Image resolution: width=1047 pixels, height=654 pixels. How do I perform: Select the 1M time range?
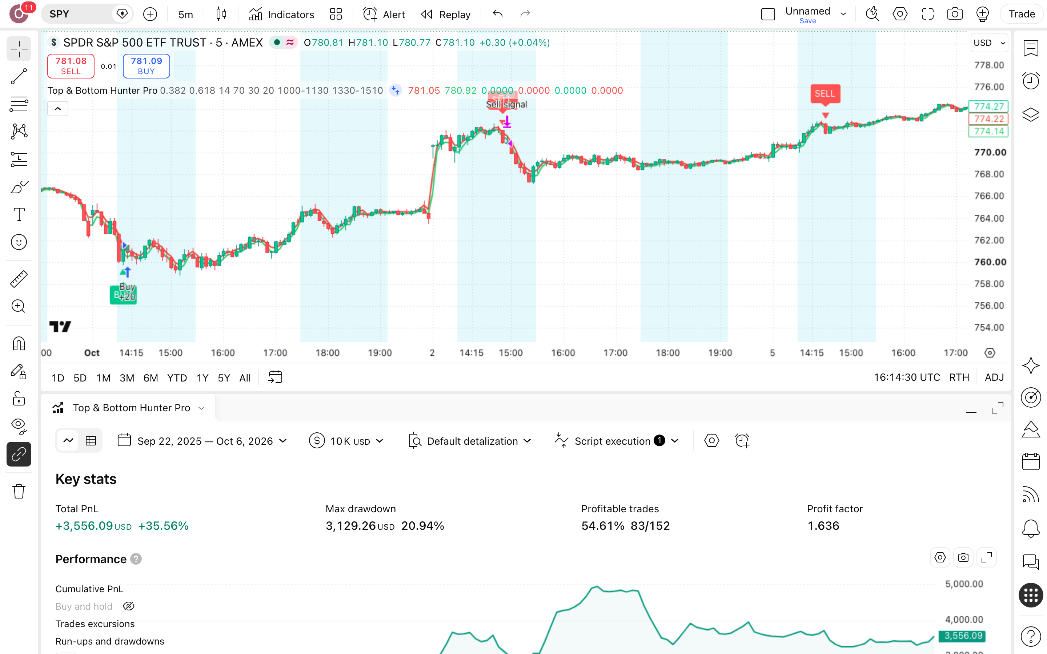(103, 378)
